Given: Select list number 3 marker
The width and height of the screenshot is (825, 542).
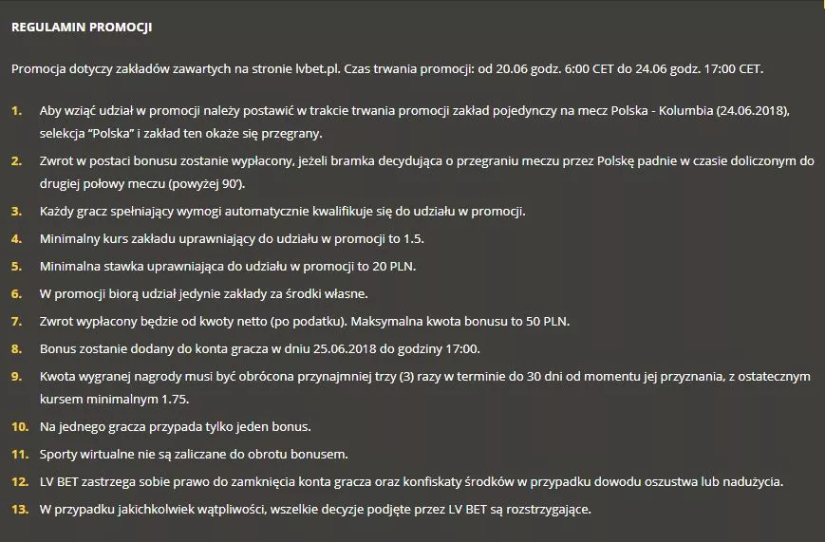Looking at the screenshot, I should click(17, 212).
